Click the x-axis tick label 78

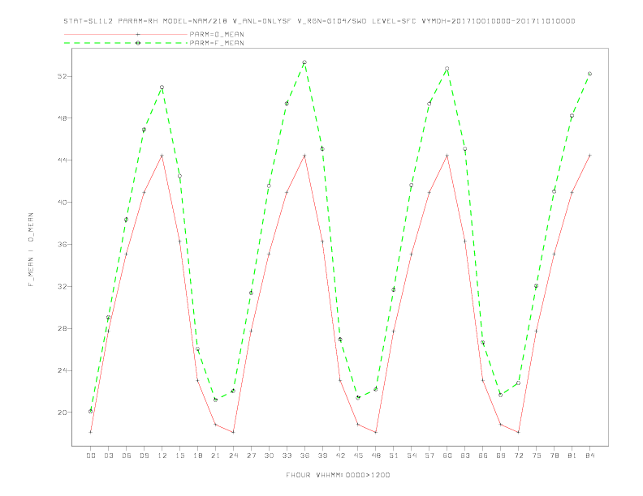(555, 455)
